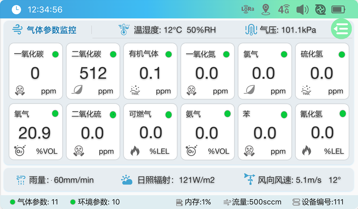This screenshot has height=209, width=358.
Task: Click the 内存:1% memory indicator
Action: (x=194, y=202)
